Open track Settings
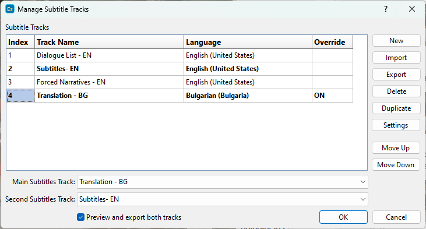 [x=396, y=125]
